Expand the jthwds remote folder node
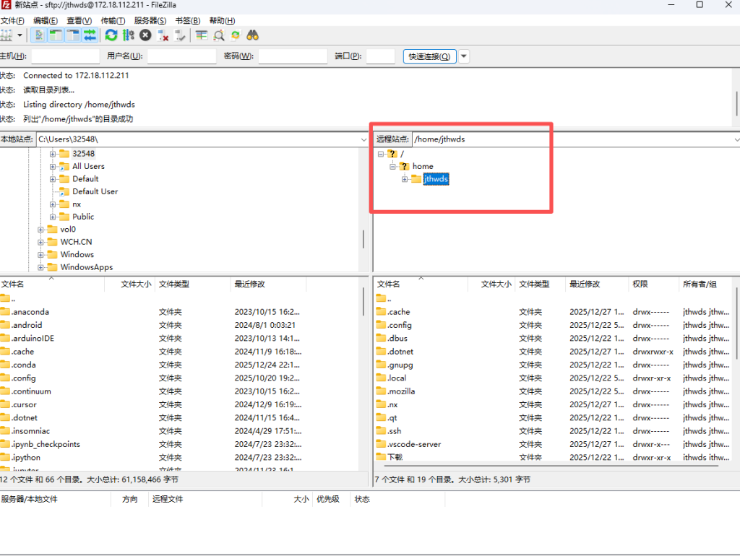This screenshot has width=740, height=556. pyautogui.click(x=405, y=179)
